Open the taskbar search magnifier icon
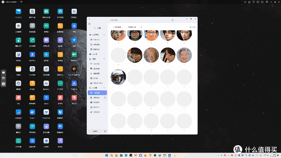This screenshot has width=281, height=158. [x=112, y=155]
